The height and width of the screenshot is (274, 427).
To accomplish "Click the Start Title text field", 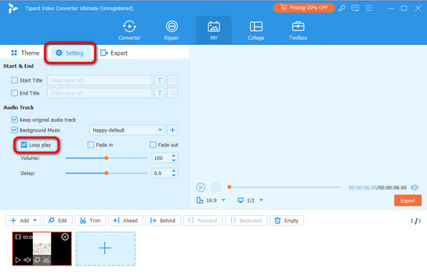I will 100,80.
